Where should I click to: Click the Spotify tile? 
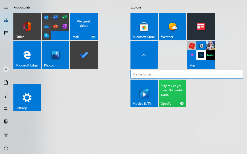click(172, 93)
